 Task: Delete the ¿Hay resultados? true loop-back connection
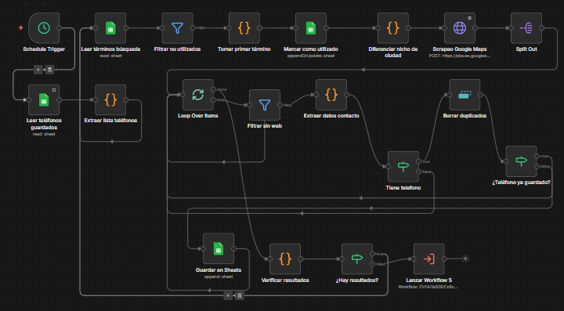239,295
